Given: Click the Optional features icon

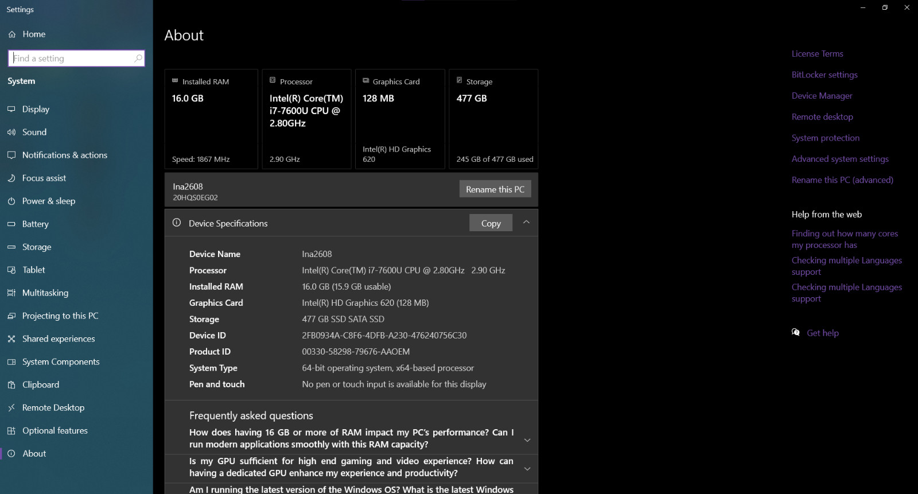Looking at the screenshot, I should coord(11,430).
